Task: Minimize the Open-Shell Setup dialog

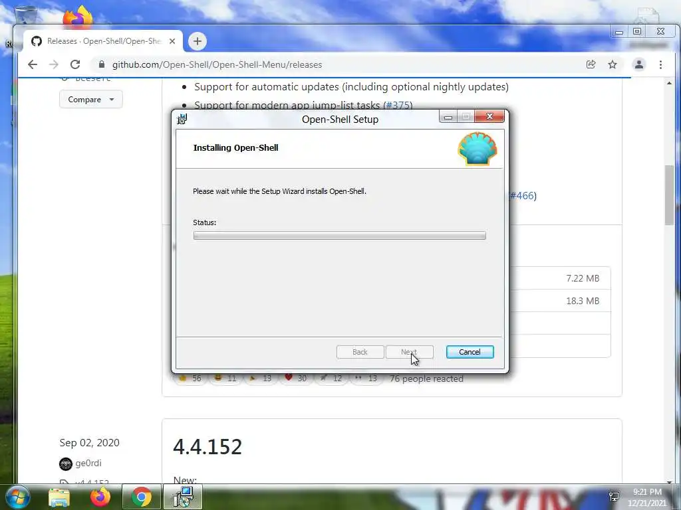Action: pyautogui.click(x=448, y=117)
